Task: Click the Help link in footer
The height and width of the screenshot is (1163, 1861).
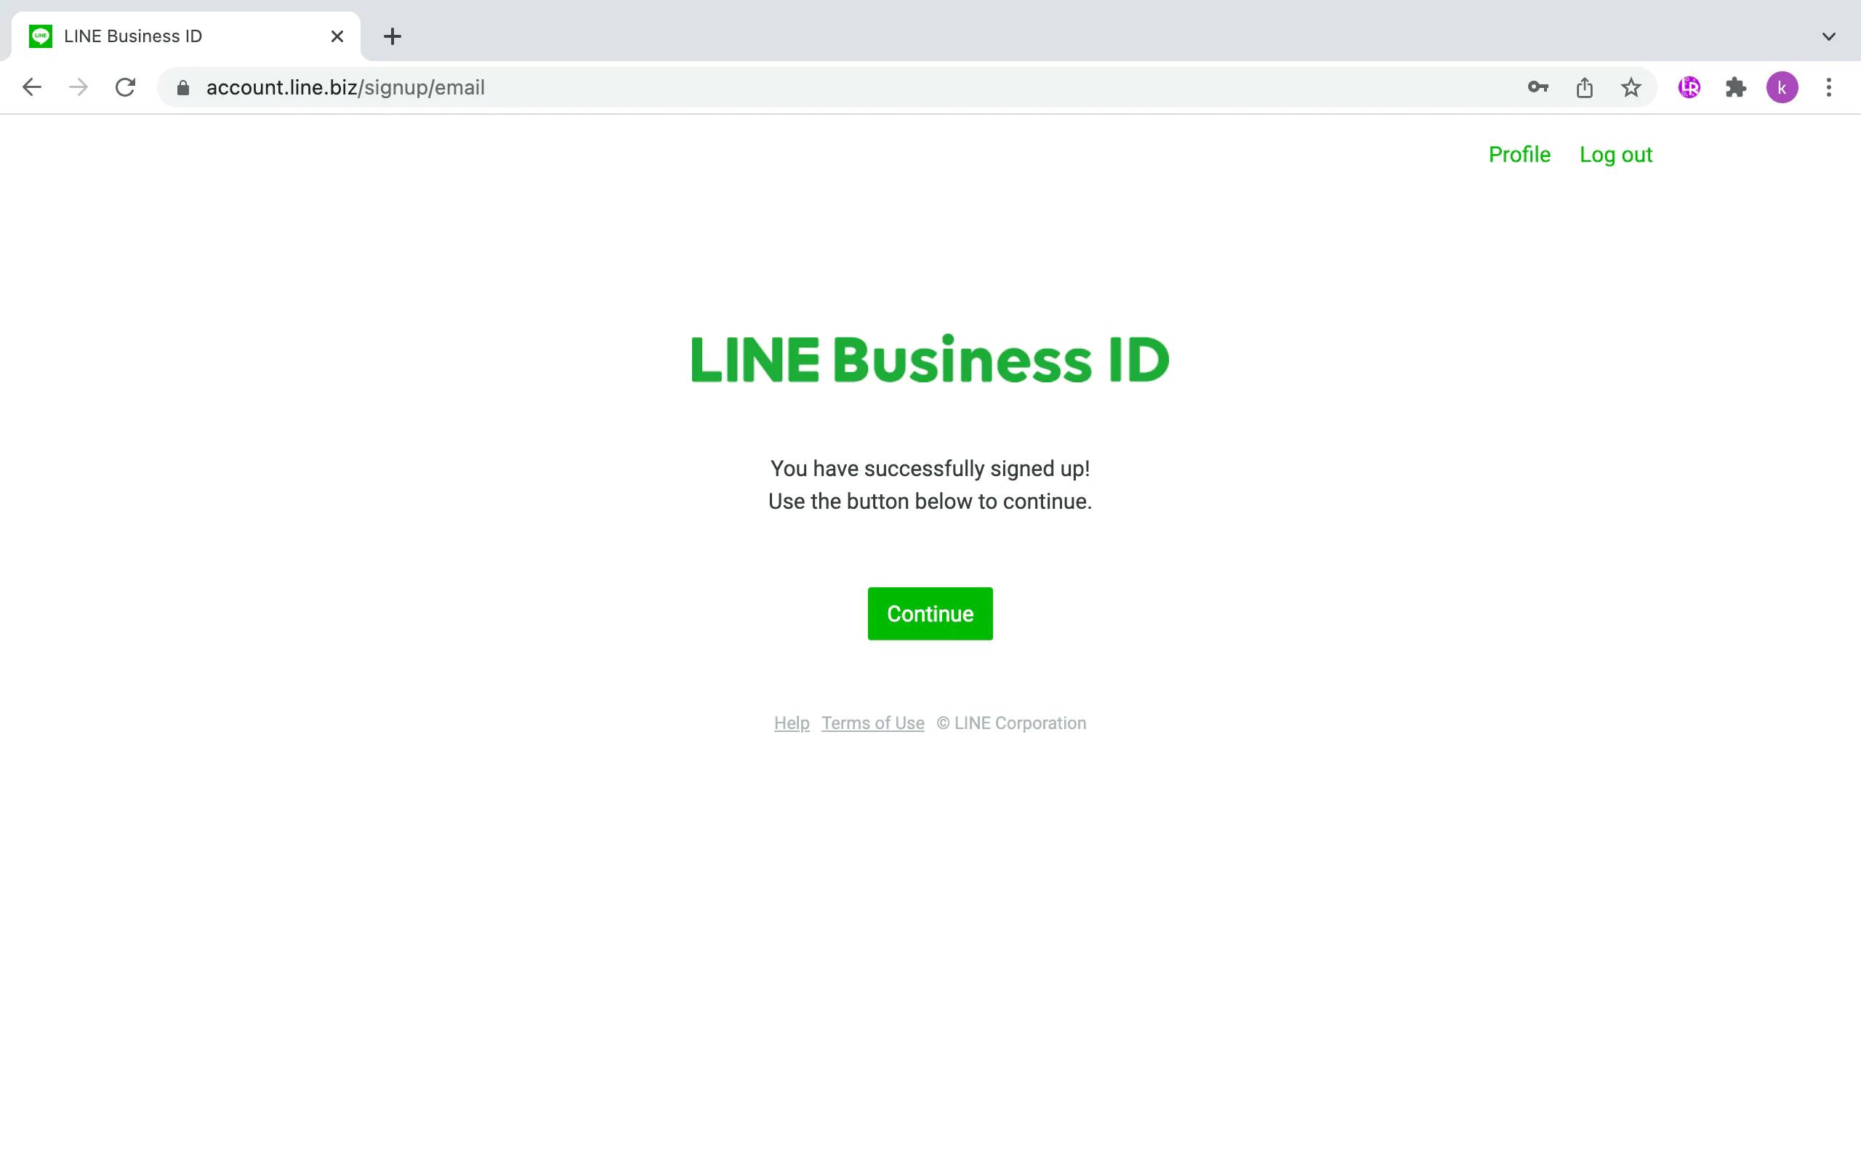Action: (x=790, y=723)
